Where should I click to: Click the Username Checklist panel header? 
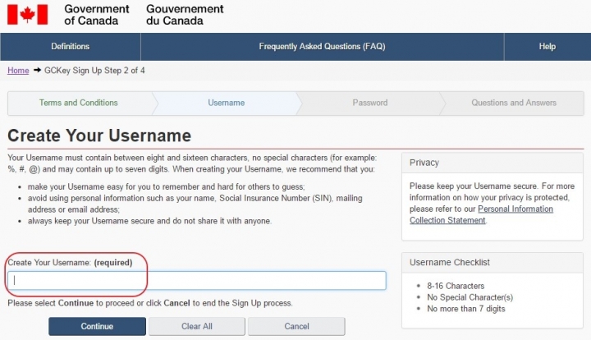[492, 262]
